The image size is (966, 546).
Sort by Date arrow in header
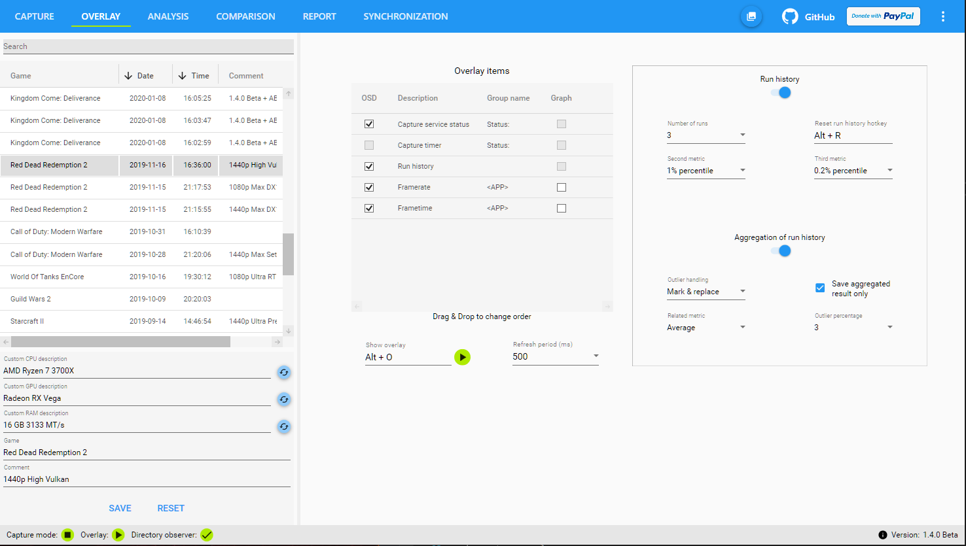point(128,76)
